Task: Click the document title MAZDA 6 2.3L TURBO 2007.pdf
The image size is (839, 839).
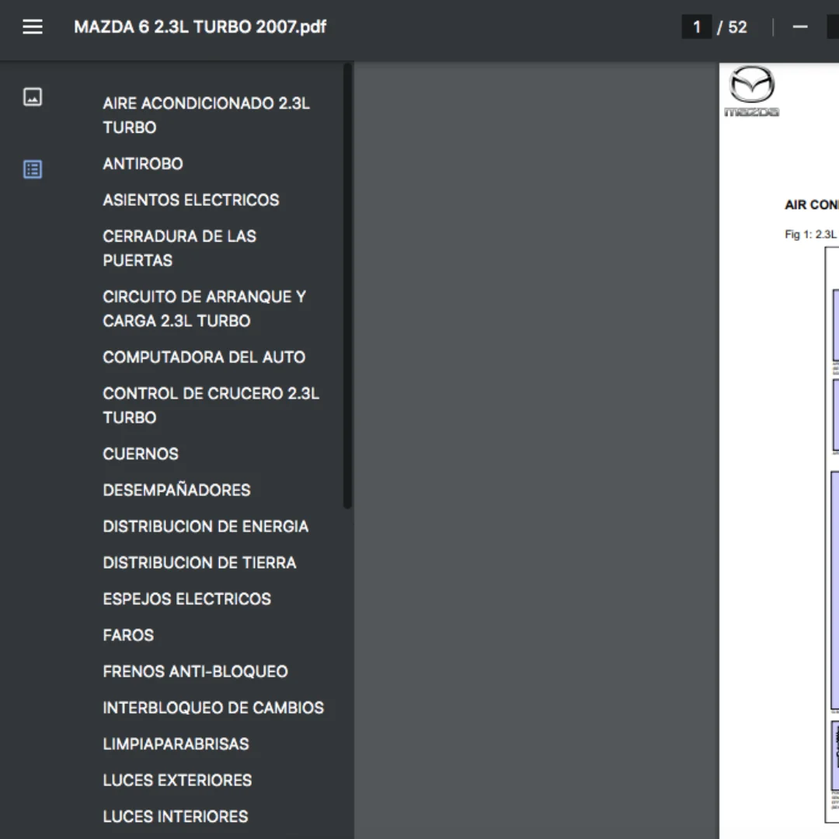Action: (200, 26)
